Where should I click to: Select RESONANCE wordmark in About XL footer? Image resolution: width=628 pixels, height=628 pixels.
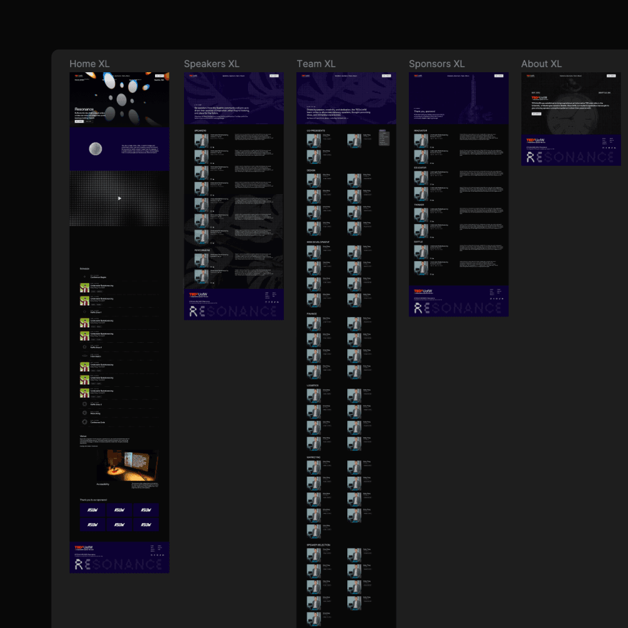(x=570, y=158)
